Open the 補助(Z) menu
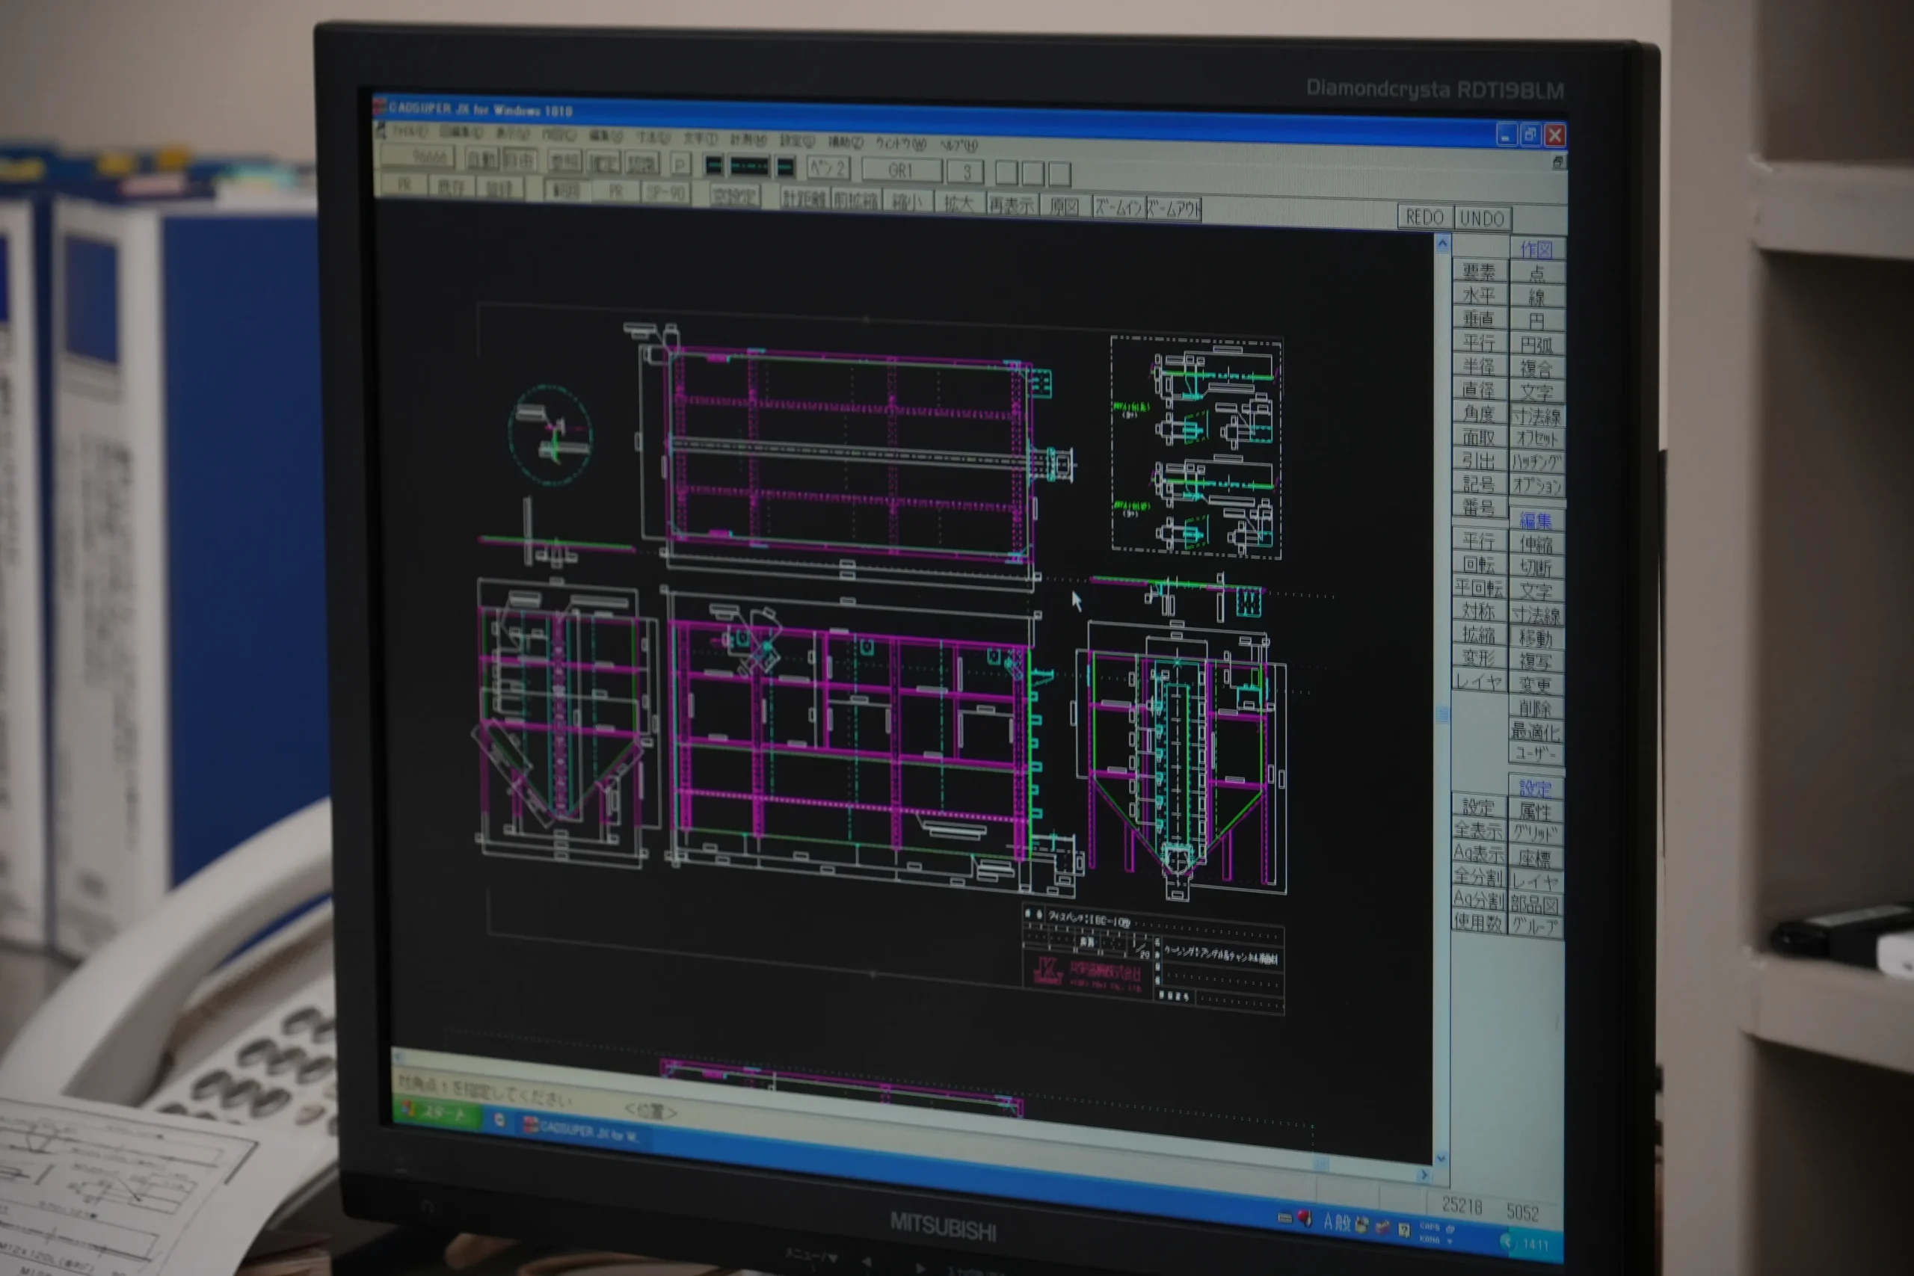The height and width of the screenshot is (1276, 1914). point(846,143)
